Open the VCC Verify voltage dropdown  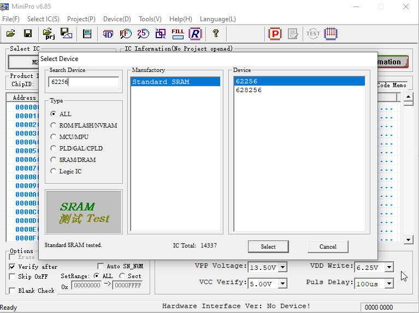point(282,284)
